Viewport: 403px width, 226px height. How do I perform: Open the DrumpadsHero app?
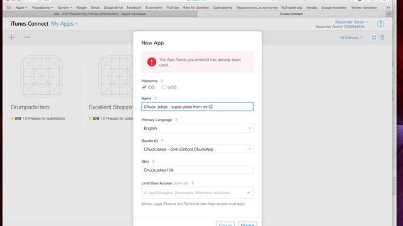coord(30,107)
